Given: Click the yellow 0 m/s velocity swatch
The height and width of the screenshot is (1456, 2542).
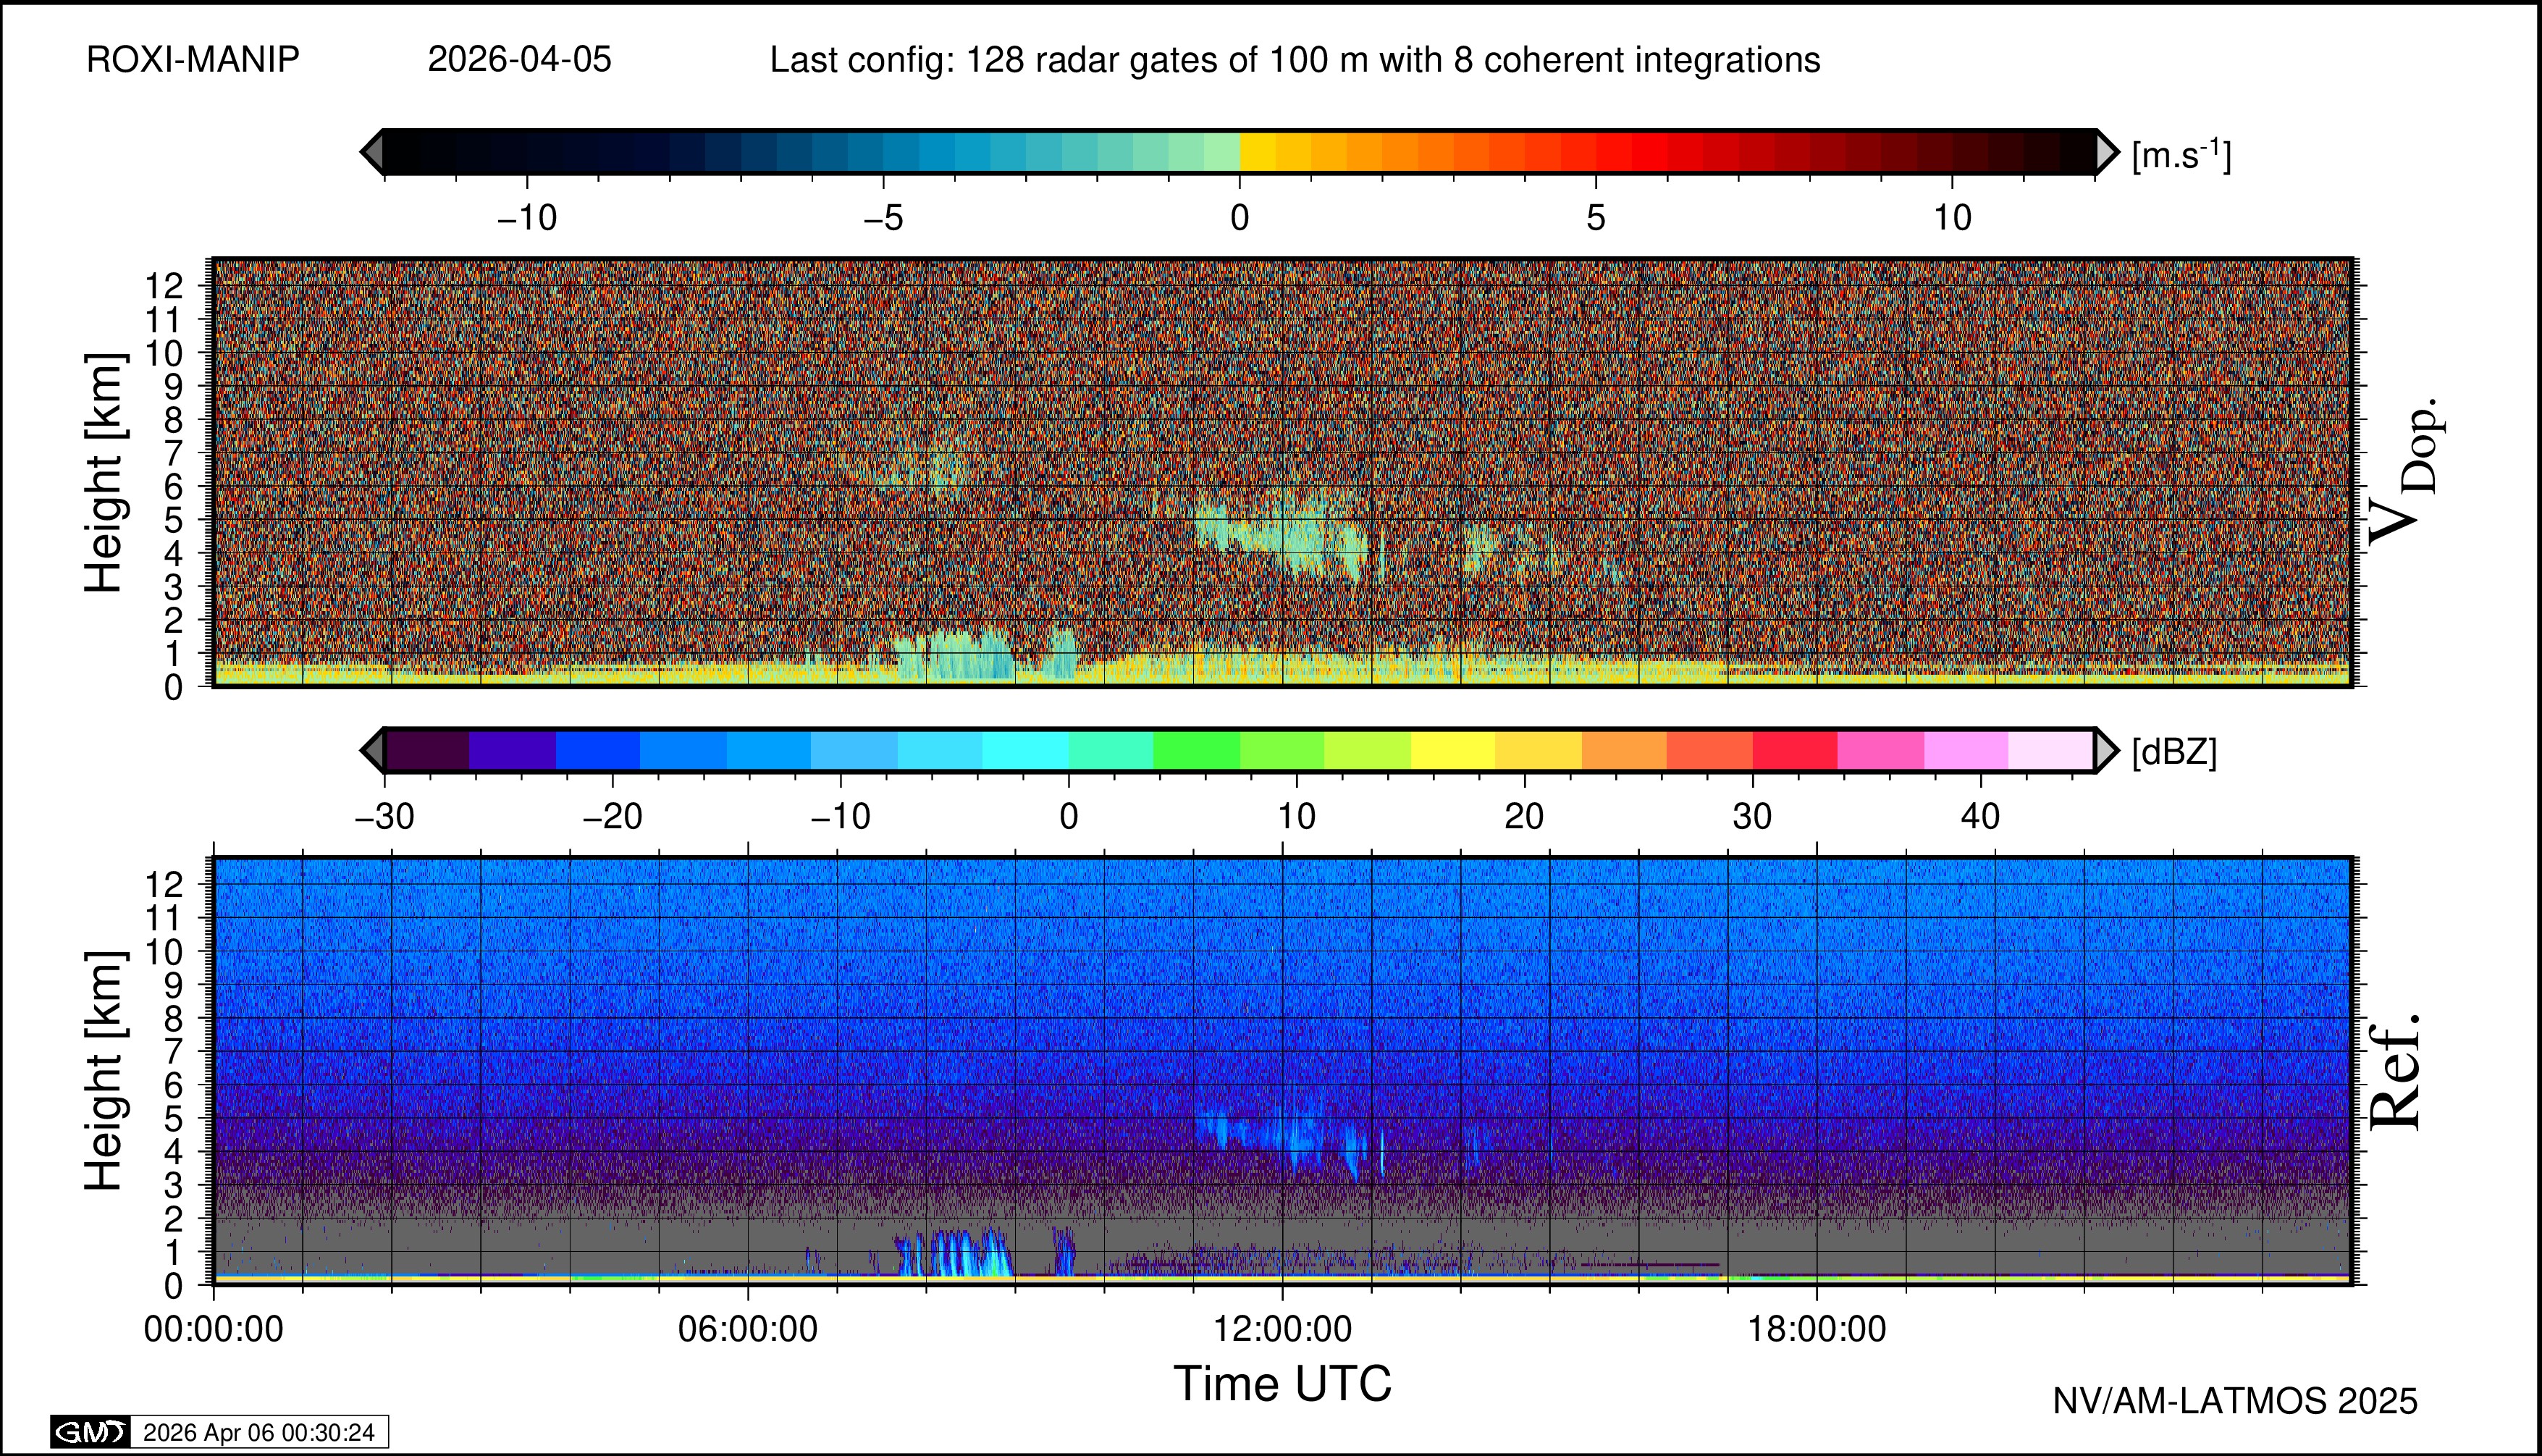Looking at the screenshot, I should (1257, 152).
